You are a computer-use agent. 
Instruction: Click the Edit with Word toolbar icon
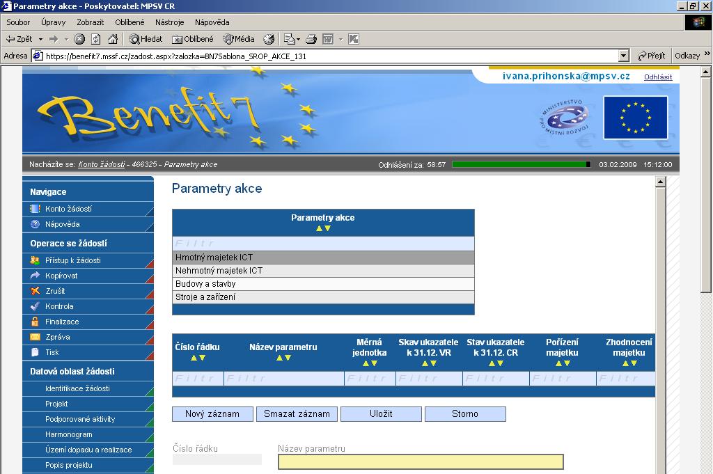(328, 39)
